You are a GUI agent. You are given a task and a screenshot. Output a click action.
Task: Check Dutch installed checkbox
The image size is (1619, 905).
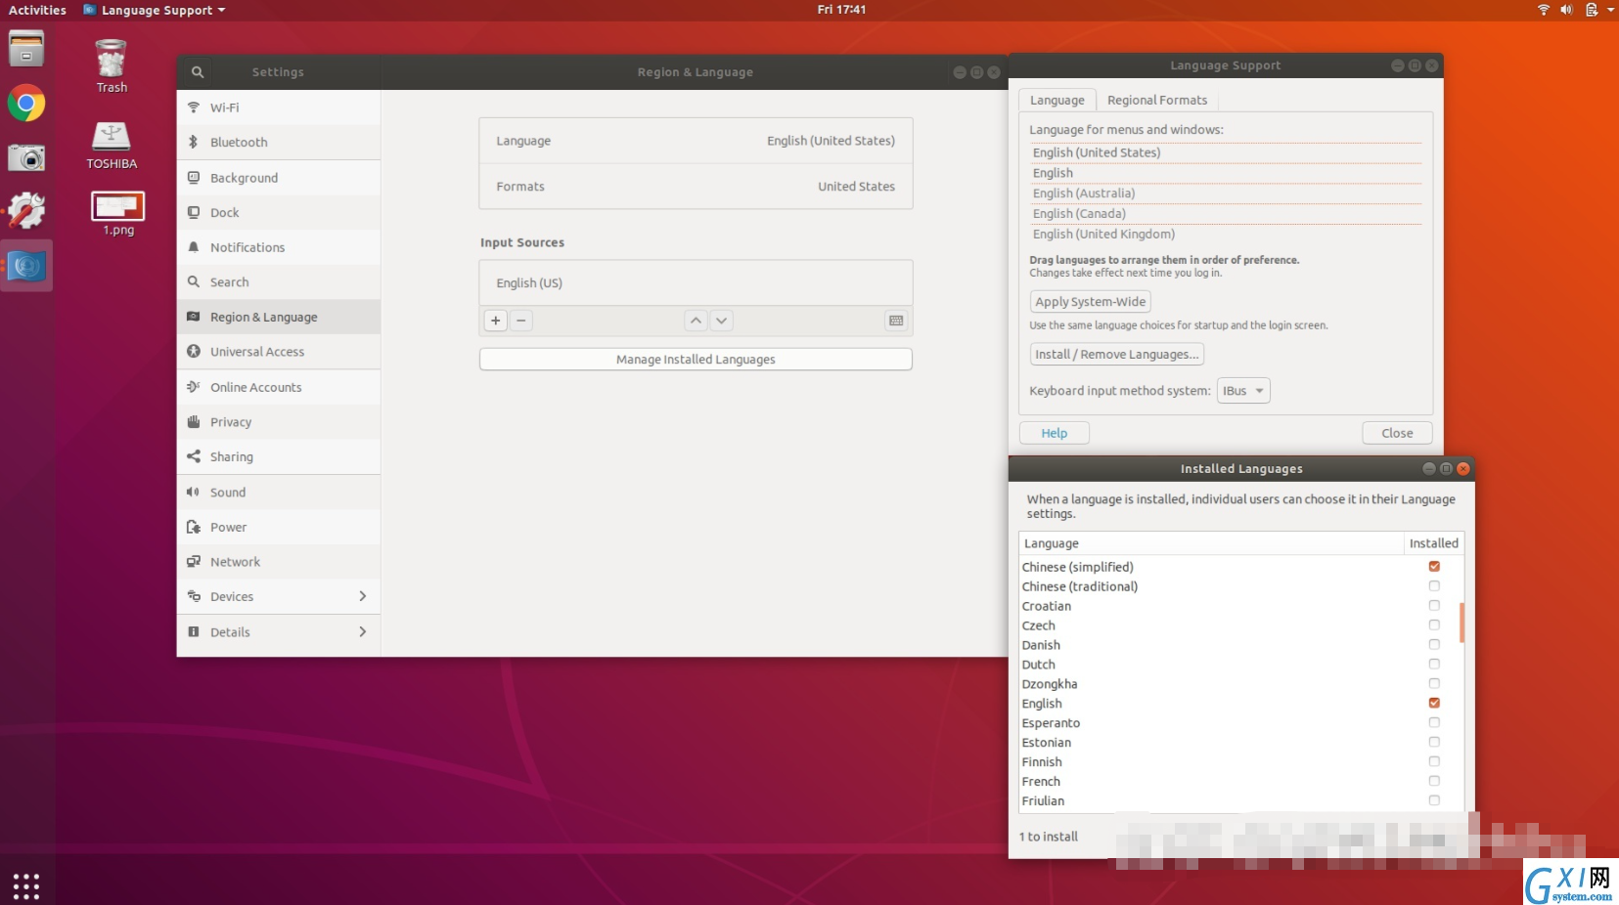[1434, 665]
